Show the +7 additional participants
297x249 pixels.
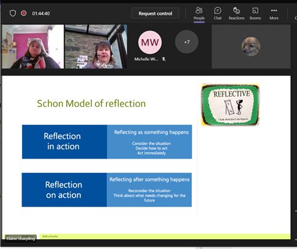[x=187, y=42]
